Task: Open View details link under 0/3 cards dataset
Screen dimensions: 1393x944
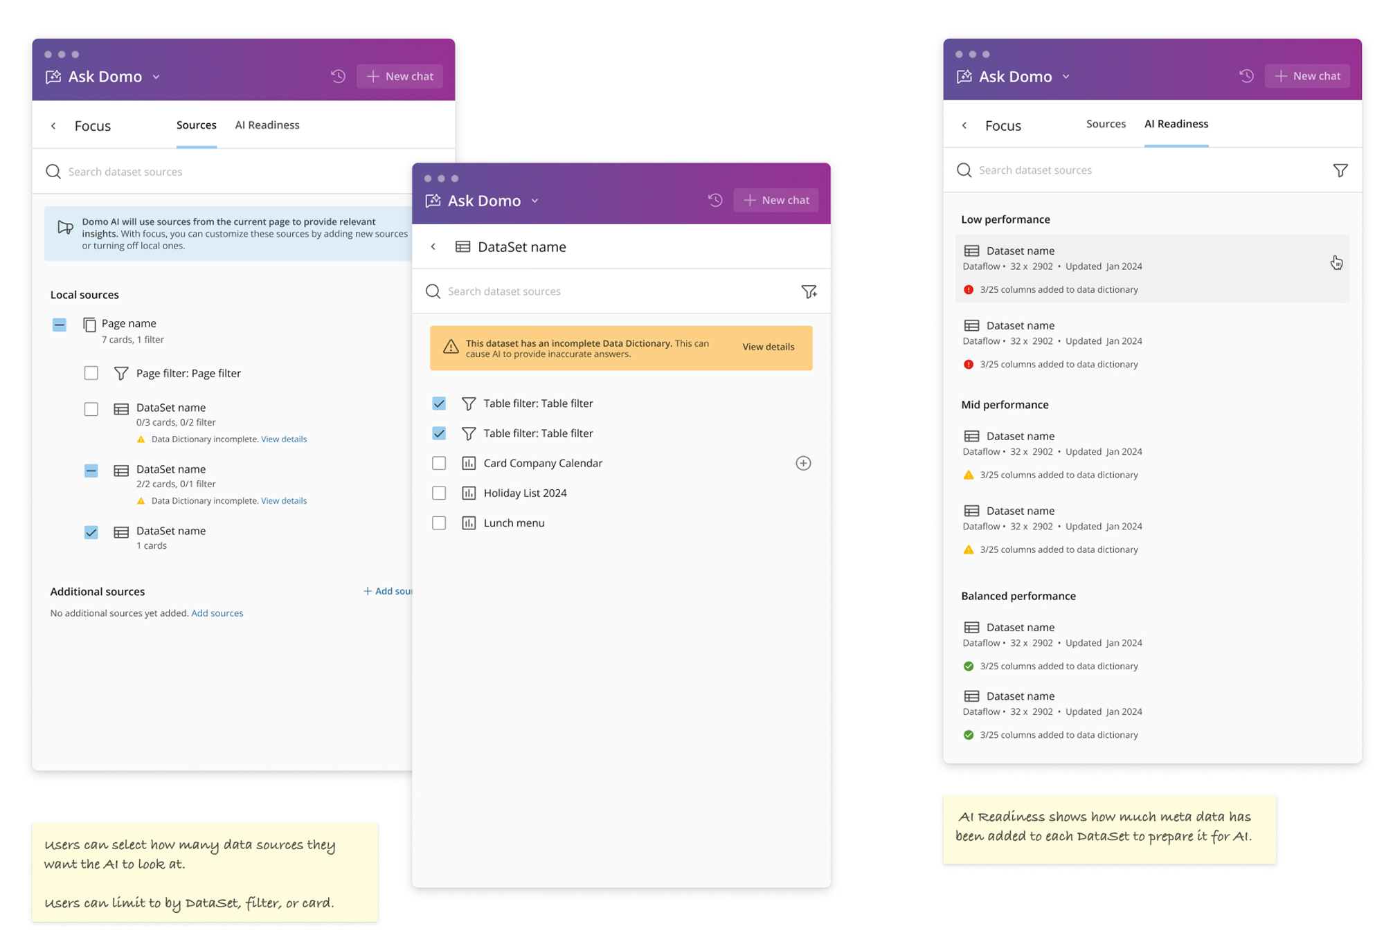Action: [284, 439]
